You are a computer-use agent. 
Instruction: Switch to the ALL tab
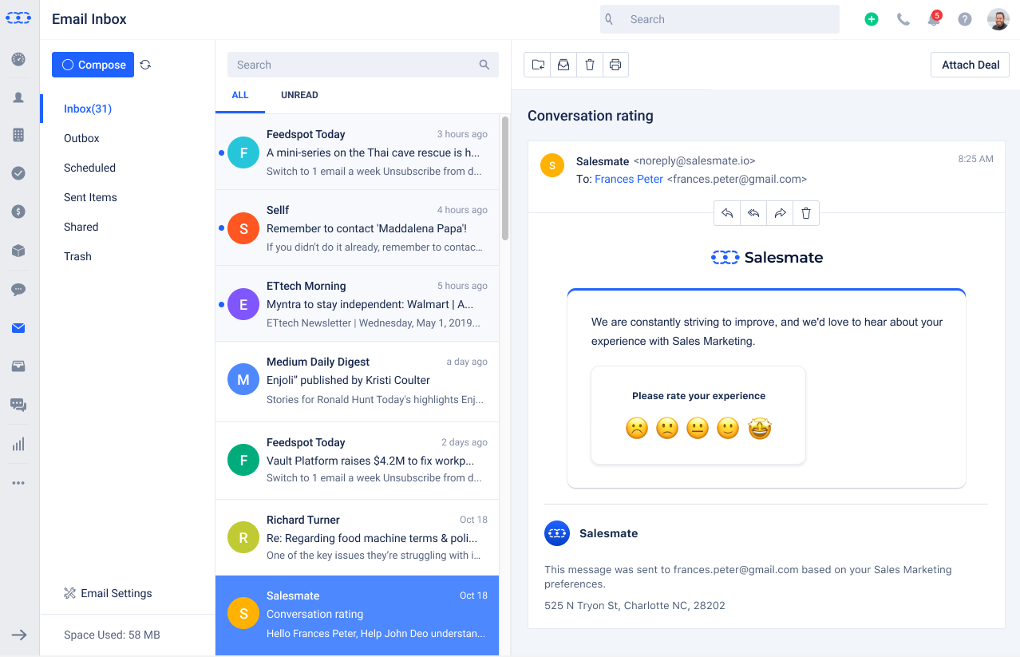point(240,95)
